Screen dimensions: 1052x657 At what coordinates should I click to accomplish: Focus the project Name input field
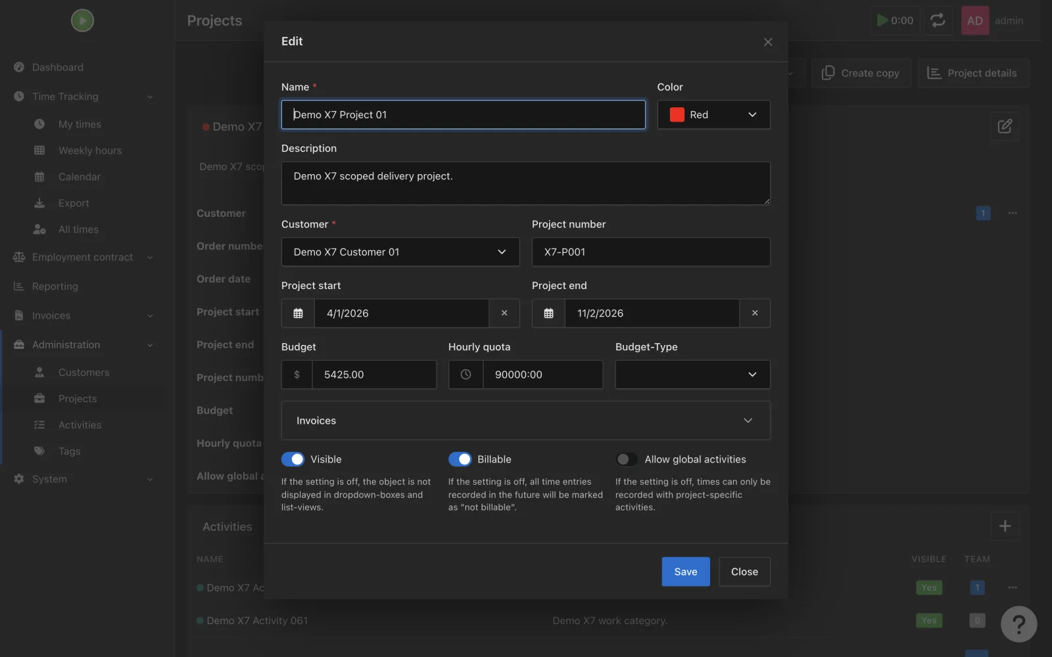[464, 114]
